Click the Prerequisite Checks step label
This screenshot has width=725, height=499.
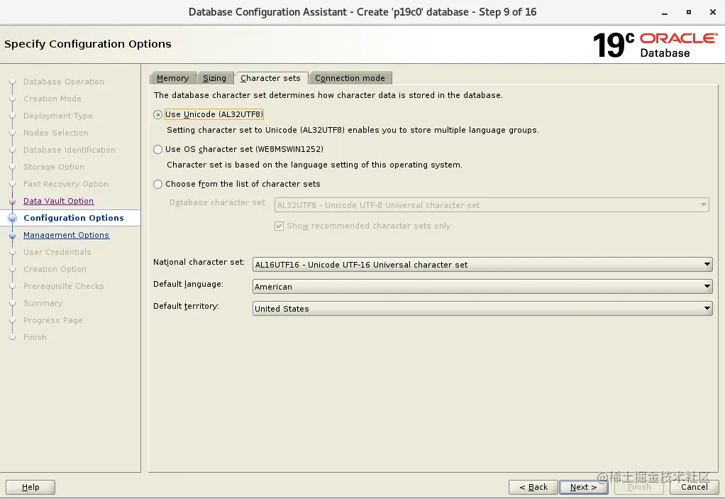63,286
